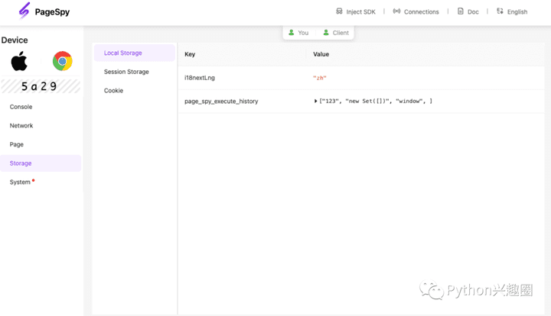Click the green You user icon

point(291,33)
